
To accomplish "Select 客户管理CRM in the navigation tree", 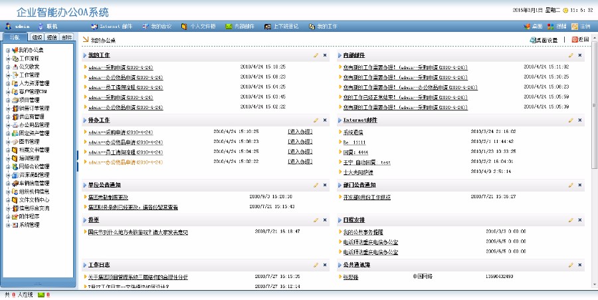I will [x=33, y=92].
